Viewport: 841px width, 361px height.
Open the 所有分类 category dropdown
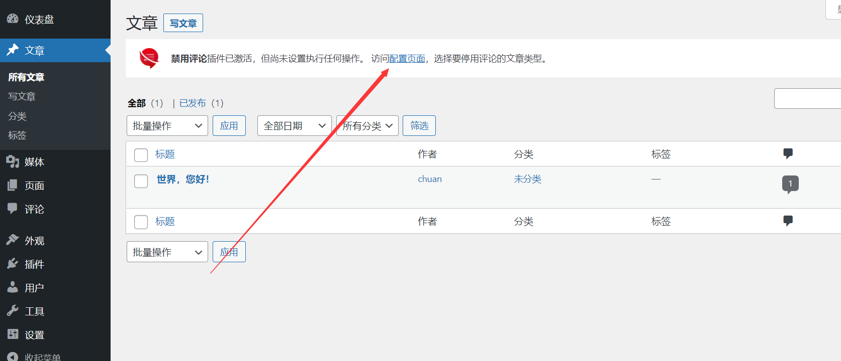367,126
